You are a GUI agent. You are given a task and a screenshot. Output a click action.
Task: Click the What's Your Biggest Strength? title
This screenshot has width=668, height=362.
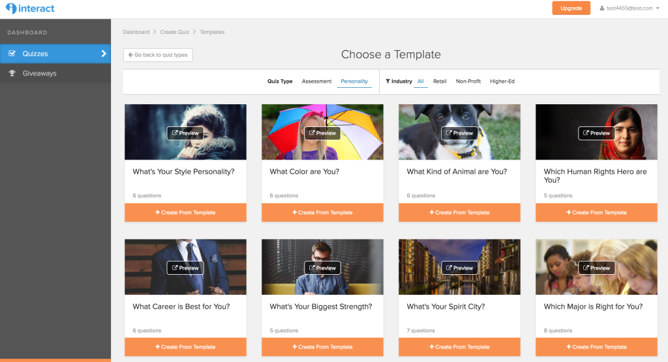click(x=321, y=307)
